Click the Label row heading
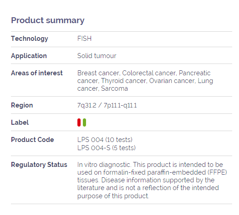This screenshot has width=239, height=215. 20,122
